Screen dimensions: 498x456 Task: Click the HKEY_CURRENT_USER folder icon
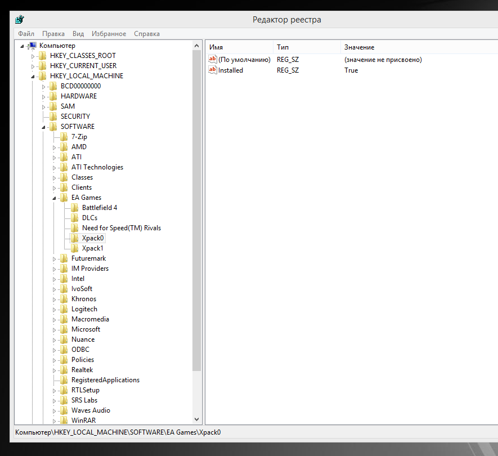pos(43,66)
